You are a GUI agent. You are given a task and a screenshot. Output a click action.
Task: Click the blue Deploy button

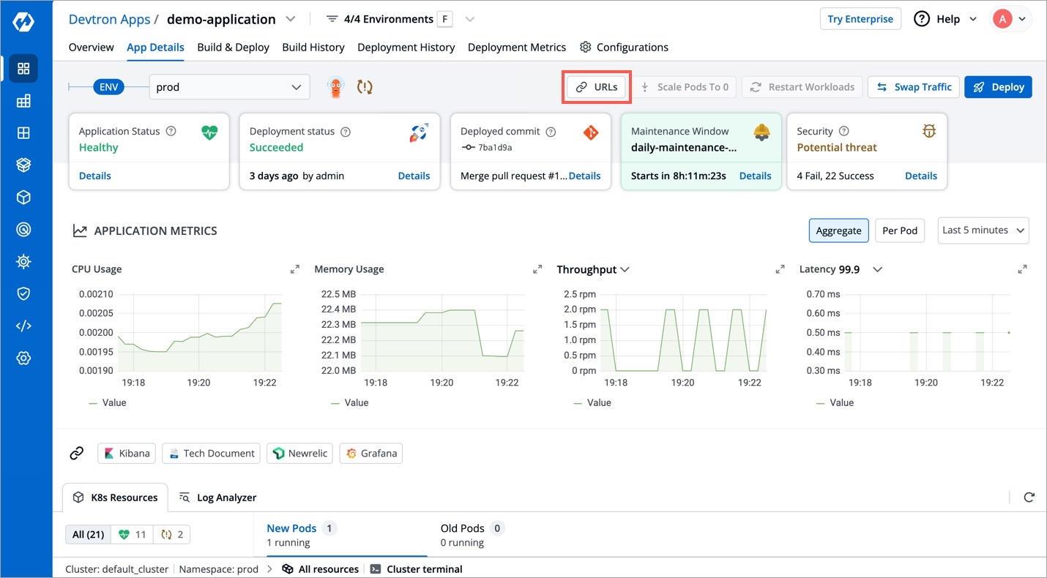pyautogui.click(x=999, y=87)
